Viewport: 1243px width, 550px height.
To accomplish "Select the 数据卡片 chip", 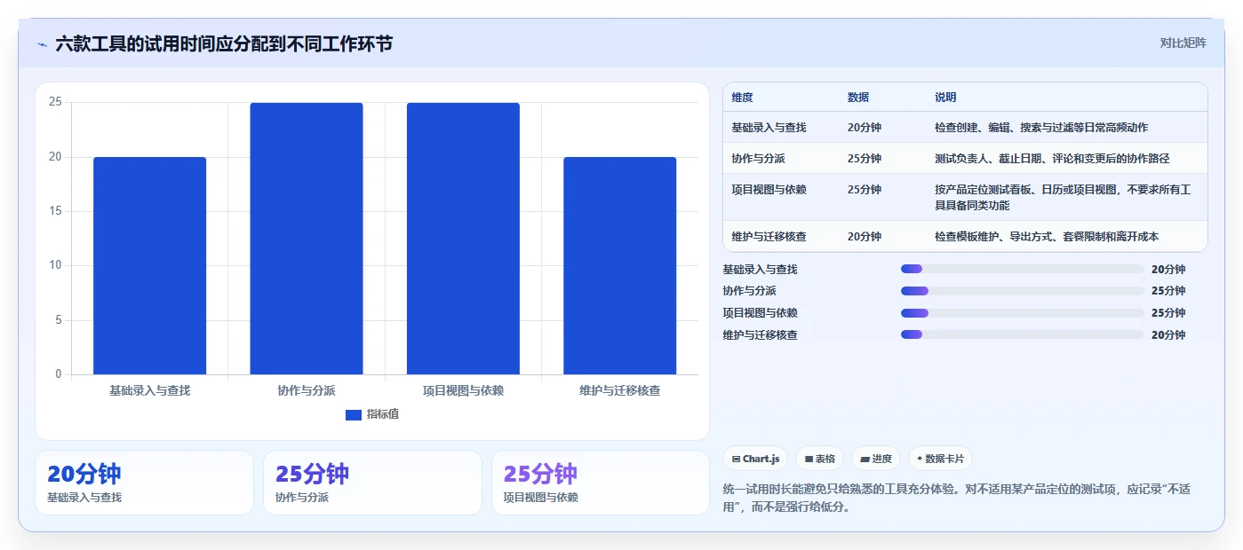I will (x=940, y=459).
